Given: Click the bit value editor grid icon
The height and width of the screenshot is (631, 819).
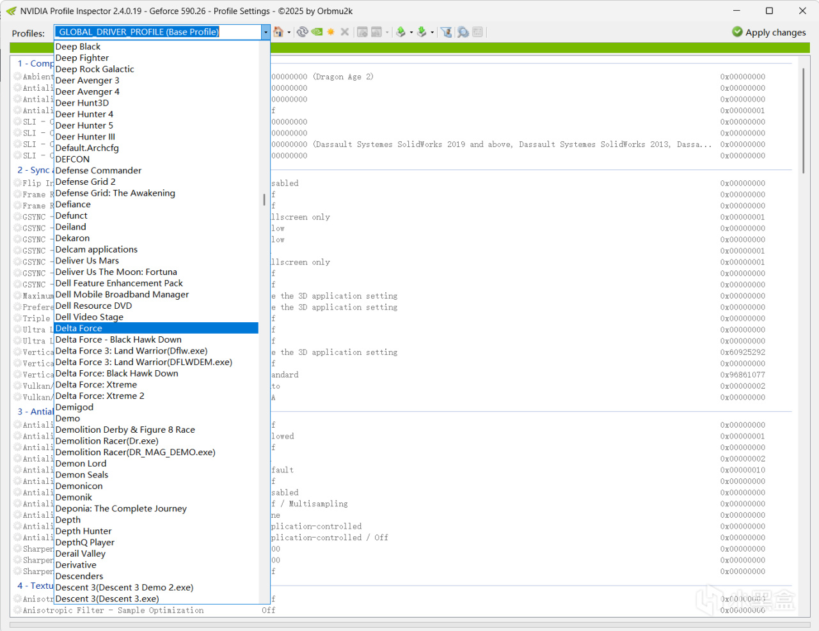Looking at the screenshot, I should [477, 32].
